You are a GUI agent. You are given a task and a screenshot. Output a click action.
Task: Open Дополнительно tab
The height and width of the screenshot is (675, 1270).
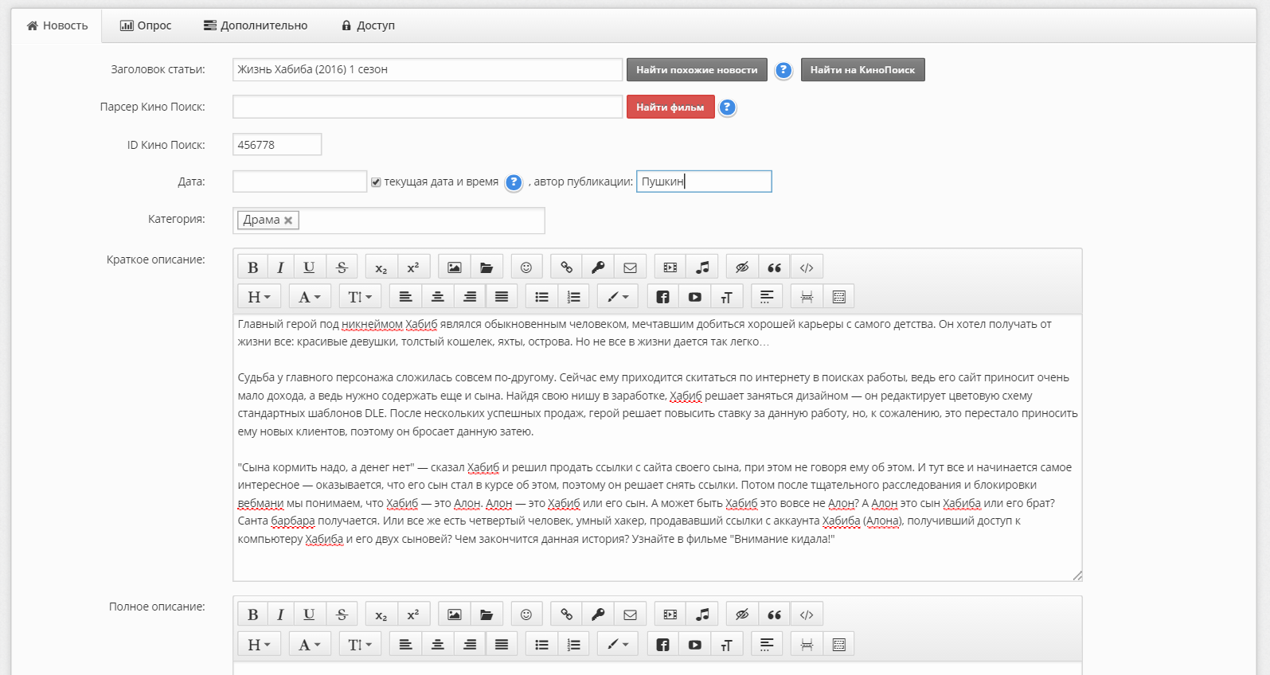pyautogui.click(x=256, y=25)
